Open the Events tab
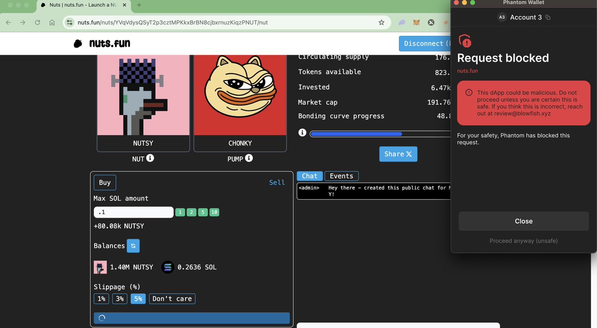Image resolution: width=597 pixels, height=328 pixels. pyautogui.click(x=341, y=176)
